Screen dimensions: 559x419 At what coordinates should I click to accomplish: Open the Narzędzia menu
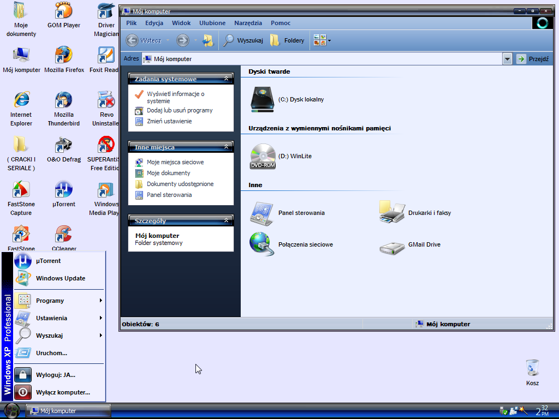248,23
